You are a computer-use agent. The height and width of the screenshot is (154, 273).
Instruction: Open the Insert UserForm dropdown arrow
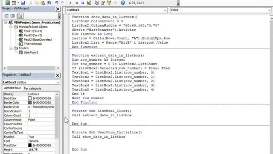tap(18, 3)
